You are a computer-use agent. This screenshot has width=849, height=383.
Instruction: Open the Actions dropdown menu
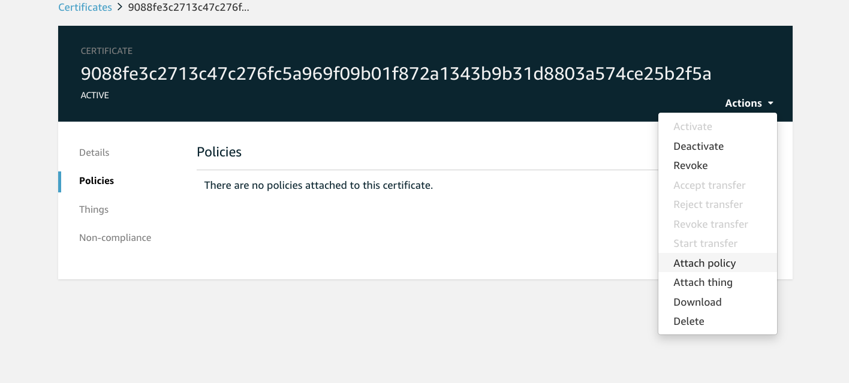pos(749,103)
